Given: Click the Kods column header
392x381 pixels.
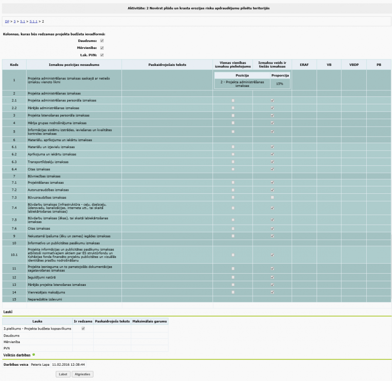Looking at the screenshot, I should tap(14, 65).
